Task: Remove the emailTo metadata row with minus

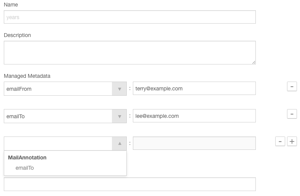Action: (x=292, y=114)
